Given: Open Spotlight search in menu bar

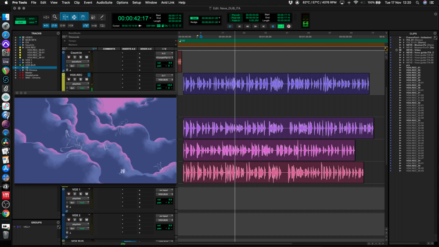Looking at the screenshot, I should pyautogui.click(x=417, y=3).
